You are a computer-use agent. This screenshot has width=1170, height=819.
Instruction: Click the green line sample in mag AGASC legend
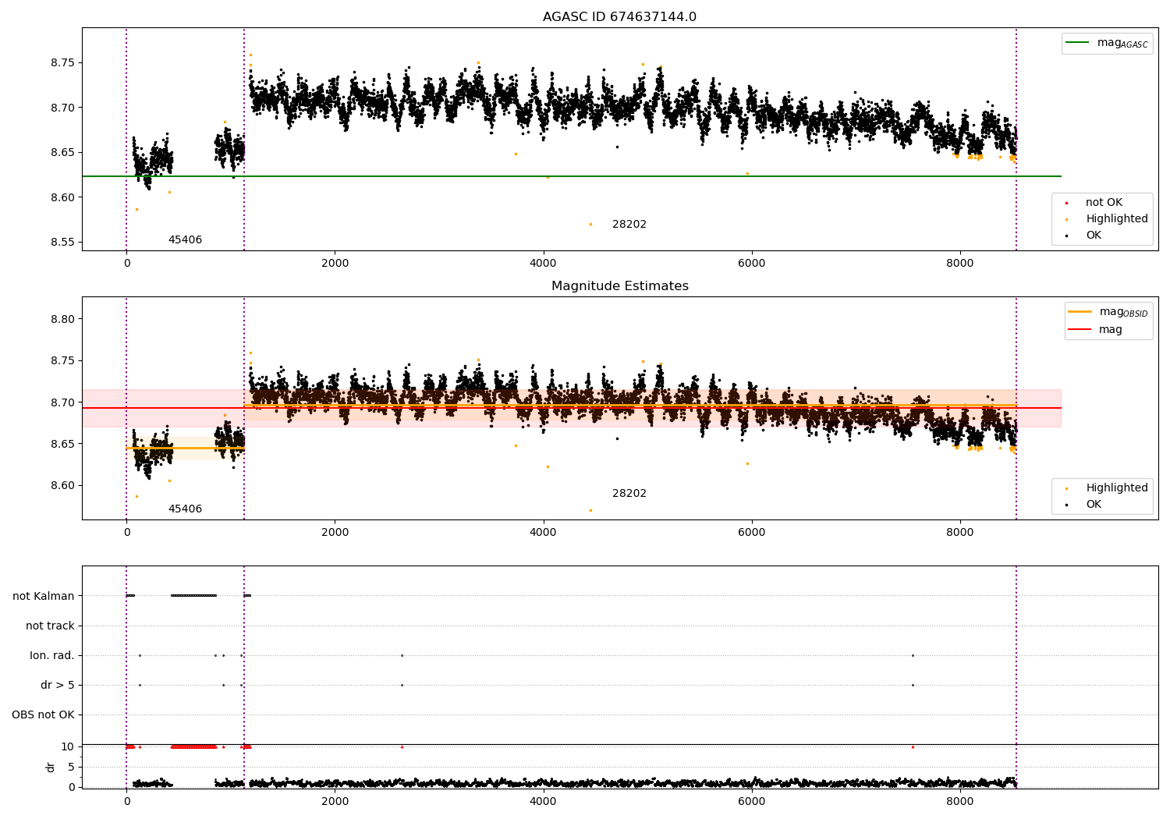pos(1078,43)
